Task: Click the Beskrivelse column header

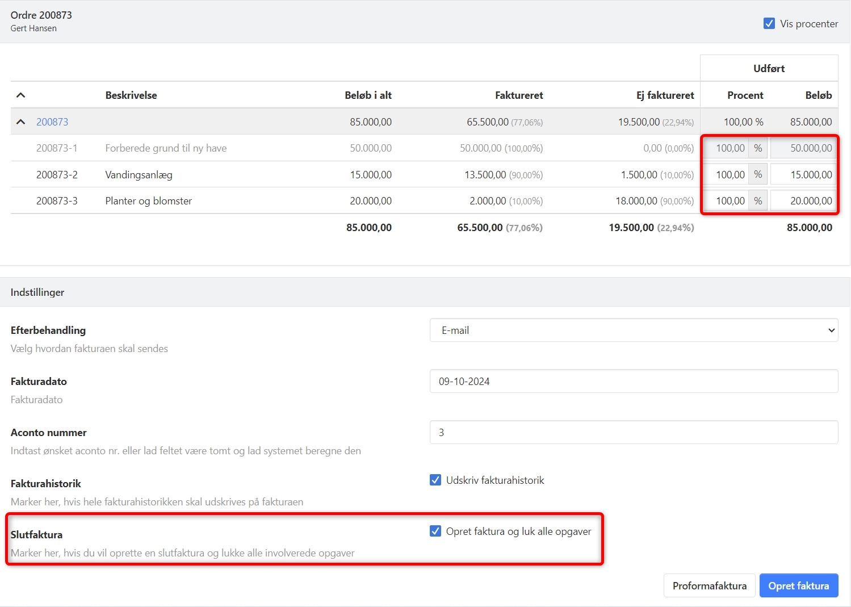Action: coord(131,95)
